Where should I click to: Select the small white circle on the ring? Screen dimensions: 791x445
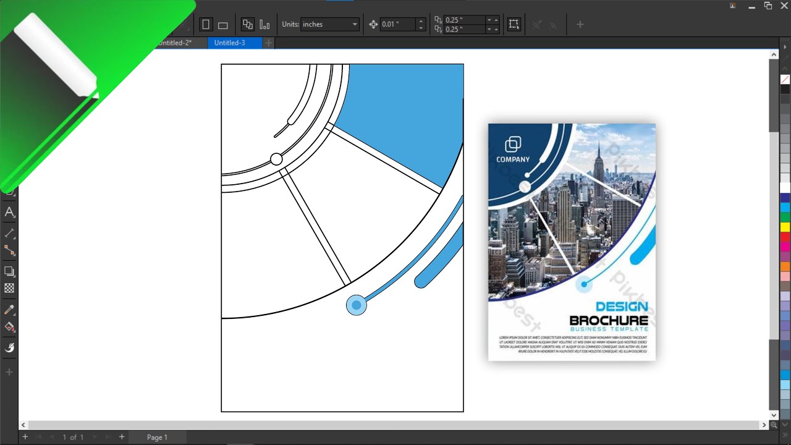point(276,159)
